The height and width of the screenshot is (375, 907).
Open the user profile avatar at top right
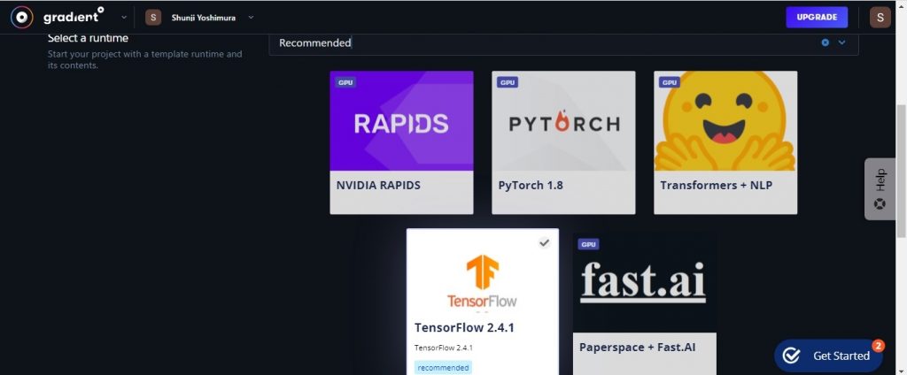(x=880, y=18)
